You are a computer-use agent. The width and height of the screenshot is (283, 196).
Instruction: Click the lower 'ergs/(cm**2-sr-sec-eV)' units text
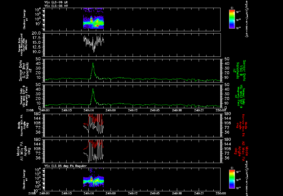tap(246, 179)
